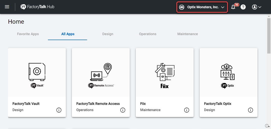Open the Operations tab
Viewport: 271px width, 129px height.
pos(148,34)
